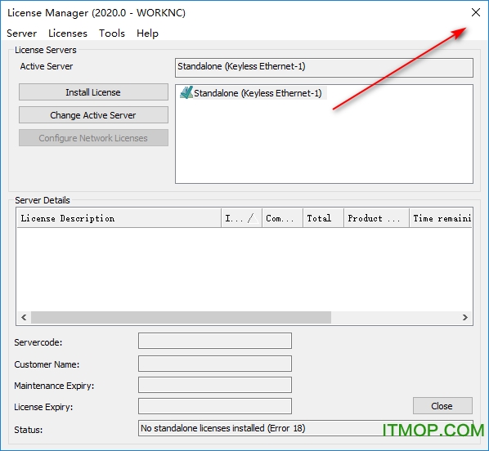Click the Time remaining column header
This screenshot has height=451, width=489.
[x=441, y=218]
